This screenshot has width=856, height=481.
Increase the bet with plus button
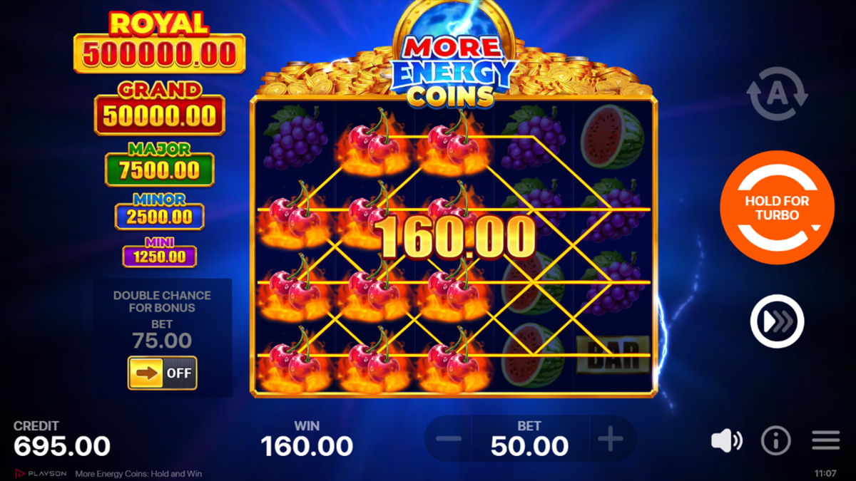tap(610, 439)
